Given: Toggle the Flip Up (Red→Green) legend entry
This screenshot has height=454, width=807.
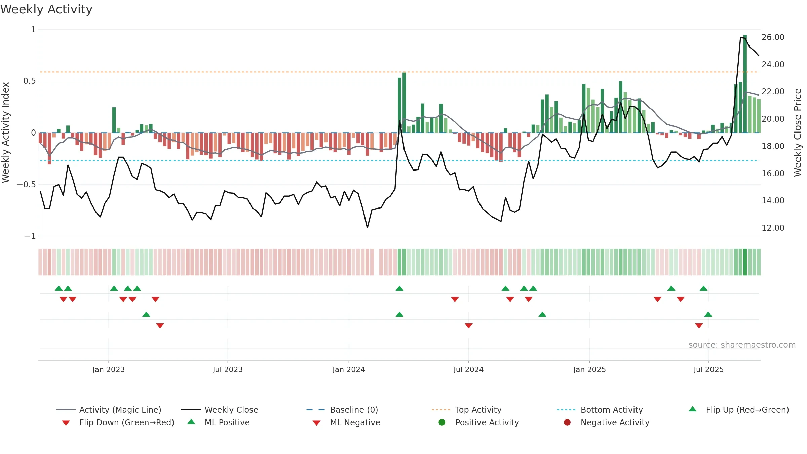Looking at the screenshot, I should (x=739, y=410).
